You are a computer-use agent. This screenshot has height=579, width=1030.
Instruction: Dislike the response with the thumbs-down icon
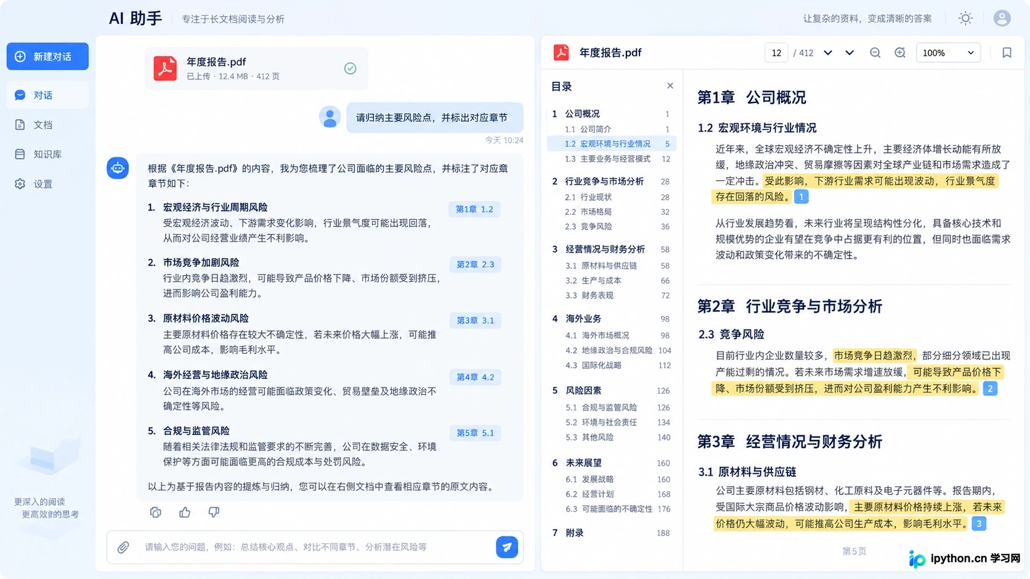click(x=214, y=512)
